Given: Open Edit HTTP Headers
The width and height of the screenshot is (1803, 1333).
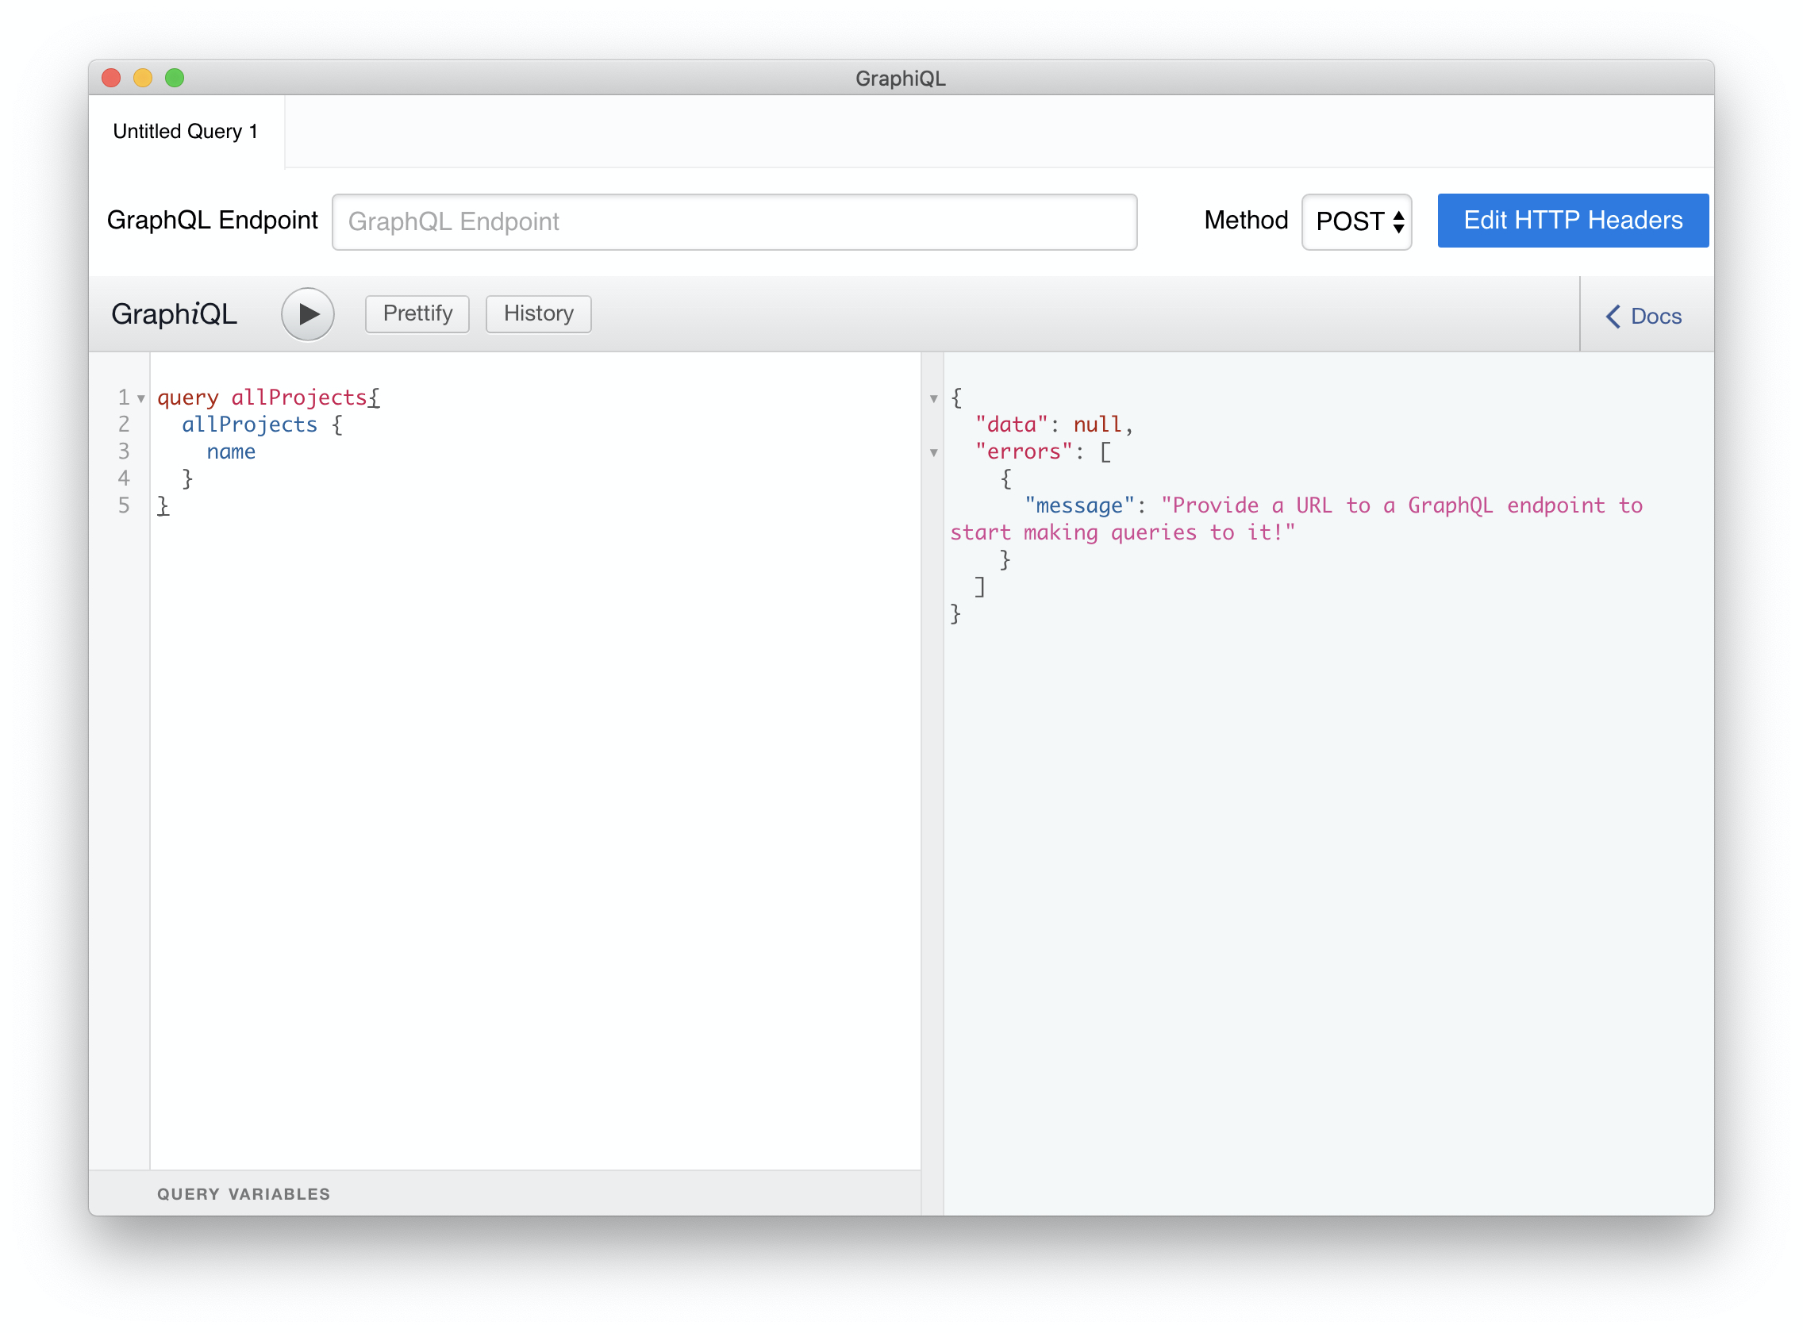Looking at the screenshot, I should tap(1573, 221).
